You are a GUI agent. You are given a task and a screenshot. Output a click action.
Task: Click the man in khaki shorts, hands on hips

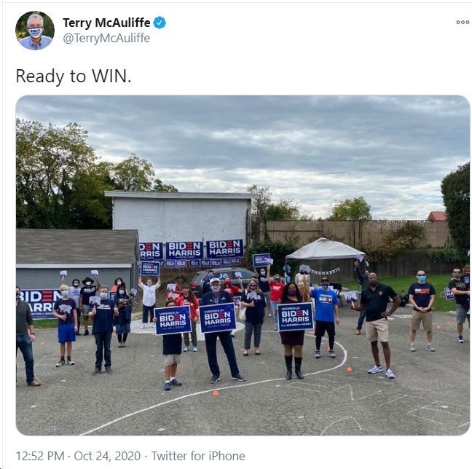377,323
